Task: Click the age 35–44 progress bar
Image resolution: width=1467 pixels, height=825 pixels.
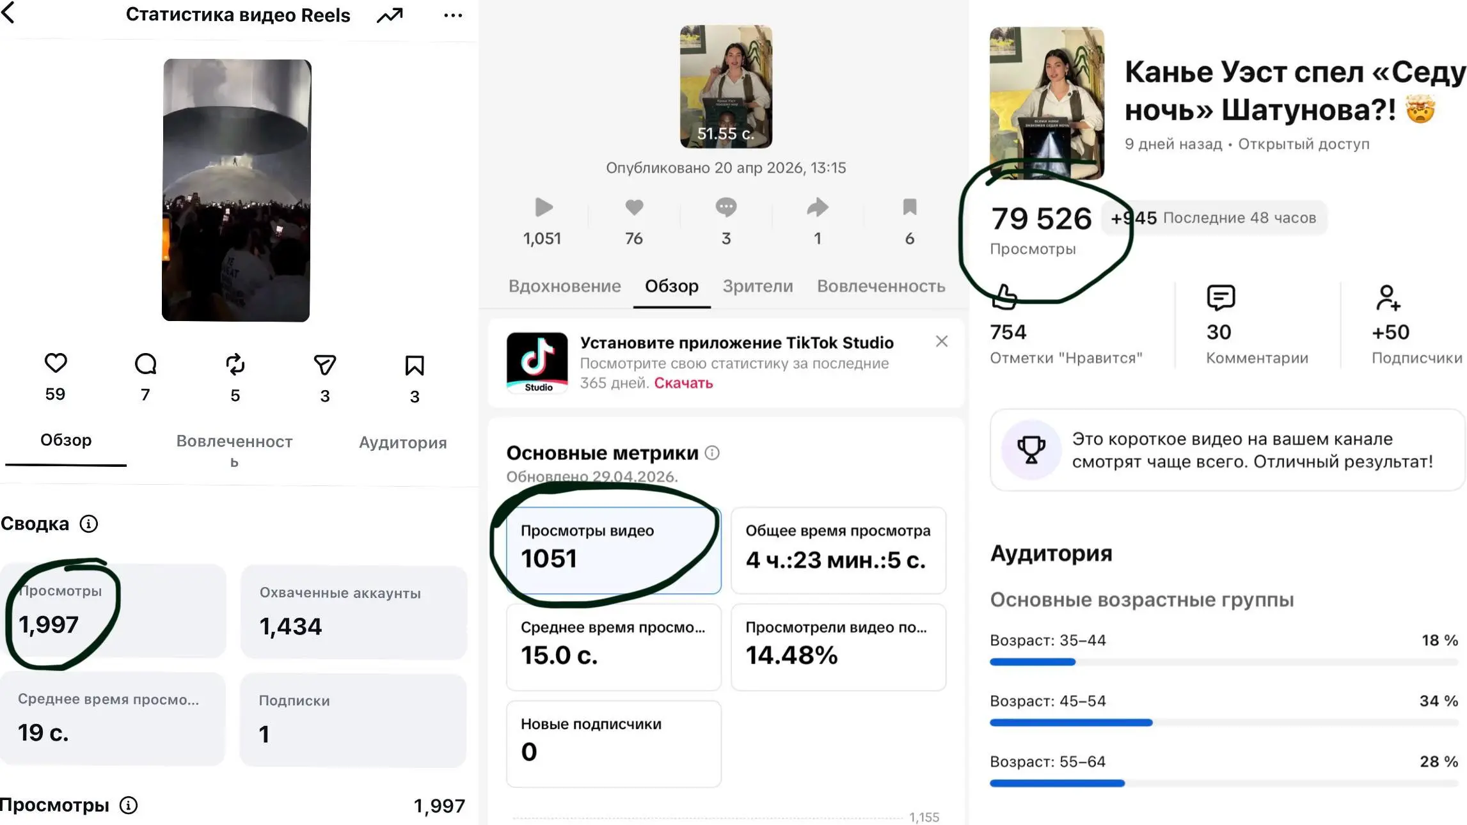Action: click(x=1223, y=662)
